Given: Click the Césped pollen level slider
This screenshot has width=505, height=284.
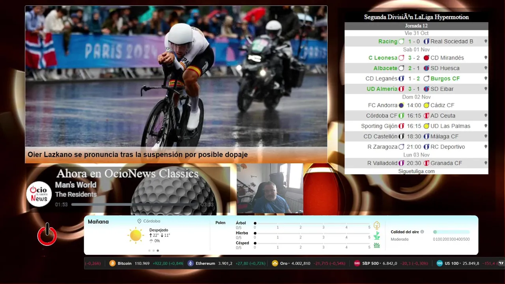Looking at the screenshot, I should click(312, 243).
